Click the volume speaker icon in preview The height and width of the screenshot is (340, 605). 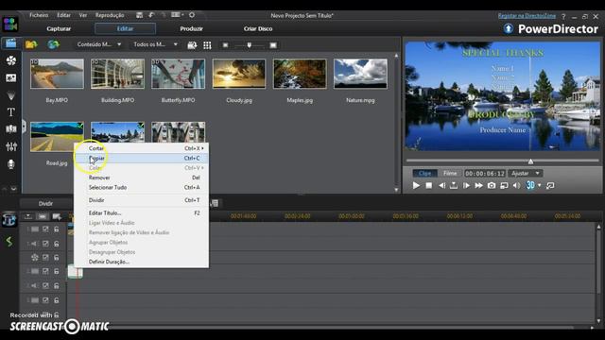(x=516, y=185)
